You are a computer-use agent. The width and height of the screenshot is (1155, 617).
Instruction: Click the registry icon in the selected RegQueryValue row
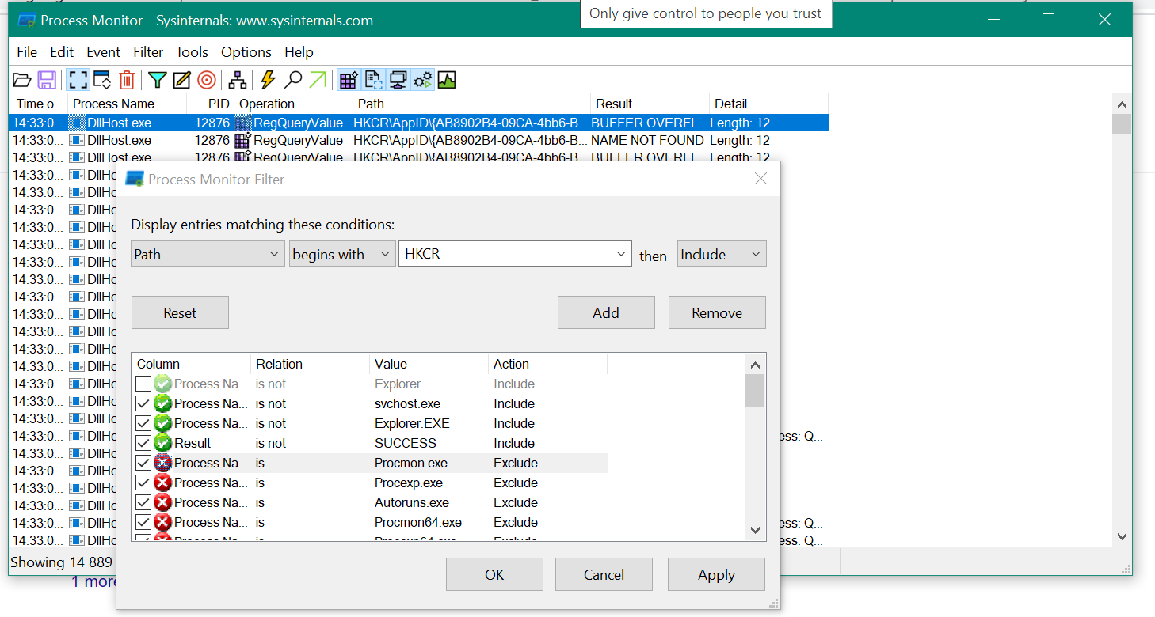click(243, 123)
